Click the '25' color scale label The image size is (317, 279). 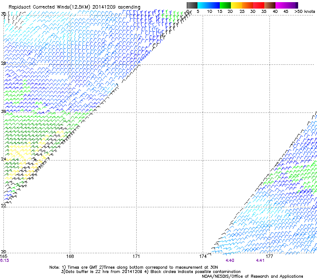click(x=242, y=12)
